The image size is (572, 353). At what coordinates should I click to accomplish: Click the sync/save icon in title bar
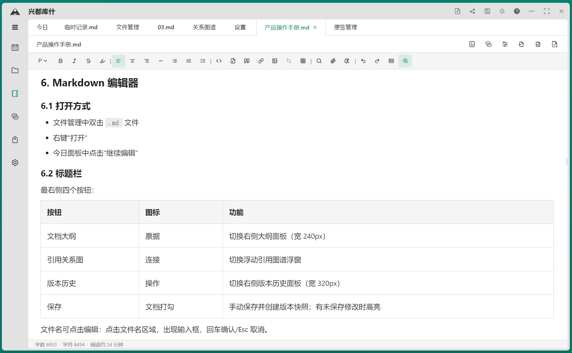point(487,11)
